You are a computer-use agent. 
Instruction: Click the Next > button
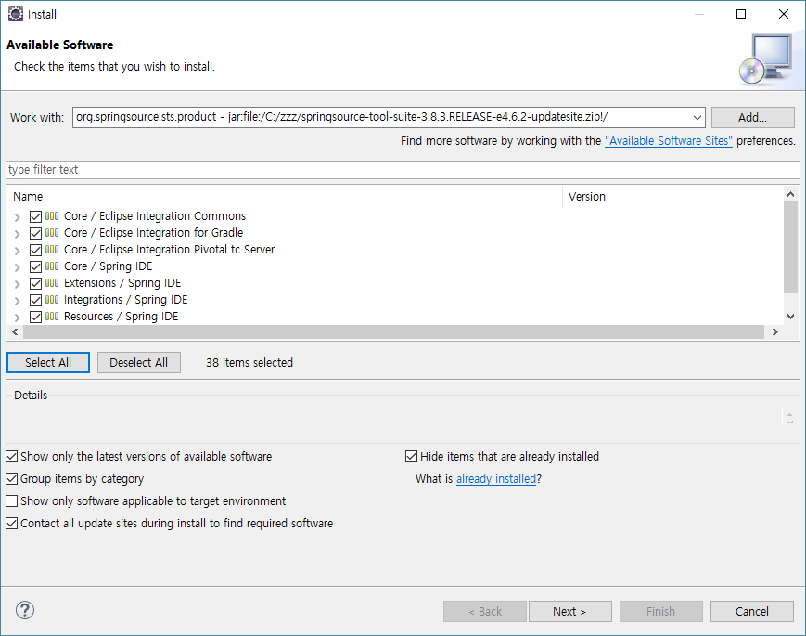[x=570, y=611]
